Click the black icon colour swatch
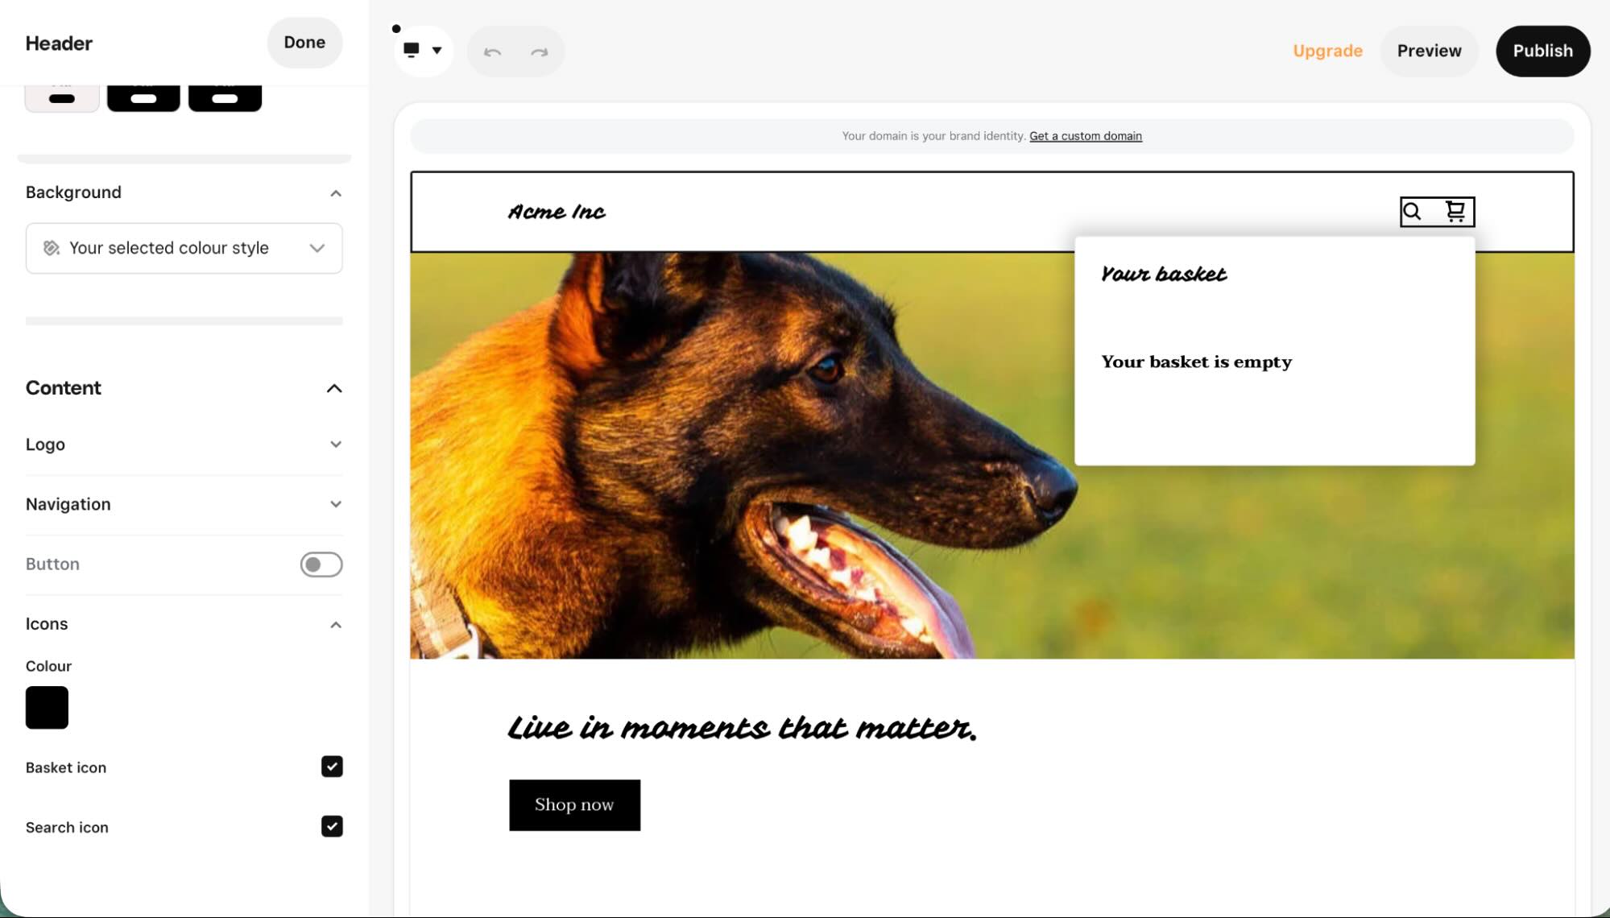1610x918 pixels. click(x=47, y=707)
